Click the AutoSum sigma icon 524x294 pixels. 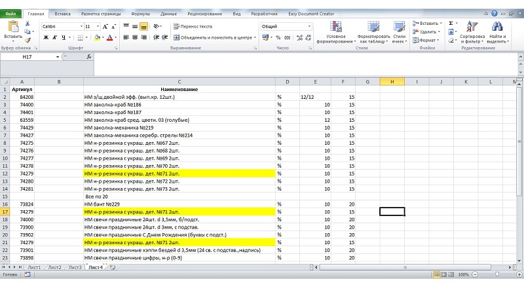point(451,23)
